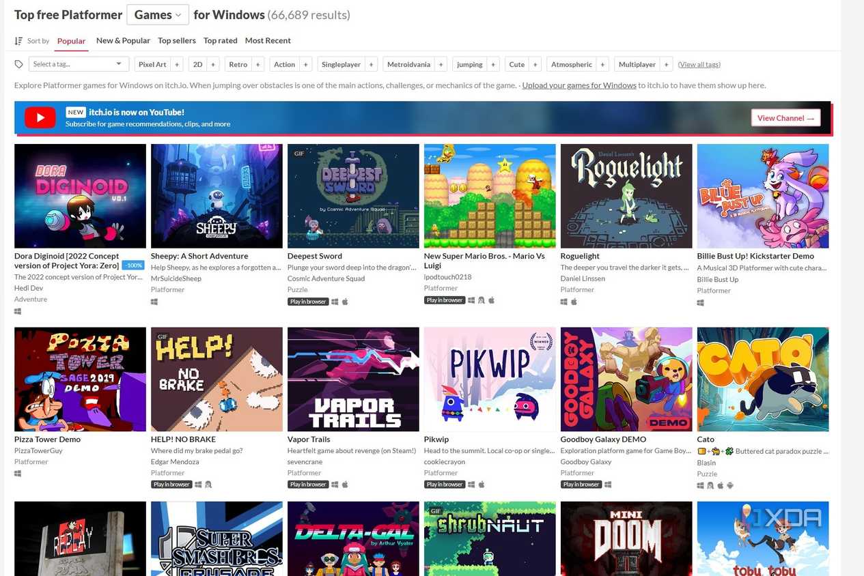Click the Linux icon under New Super Mario Bros.
The image size is (864, 576).
(482, 300)
